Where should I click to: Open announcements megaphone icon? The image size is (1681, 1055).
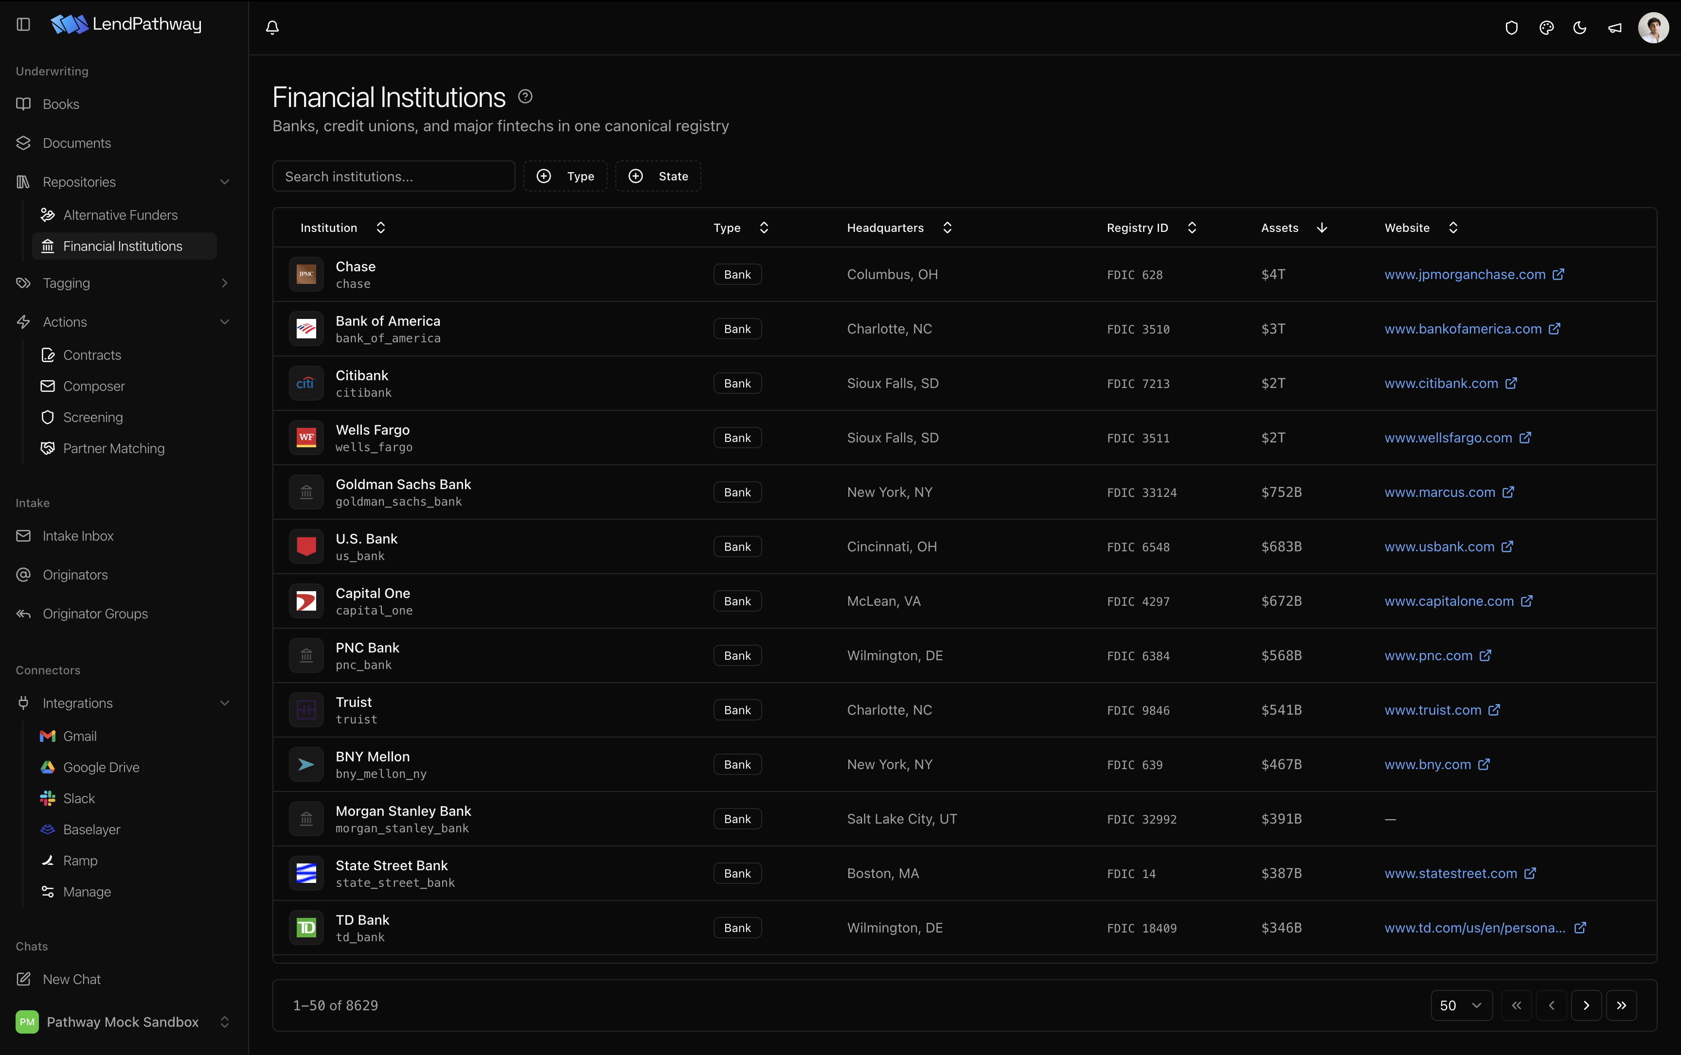pyautogui.click(x=1615, y=28)
